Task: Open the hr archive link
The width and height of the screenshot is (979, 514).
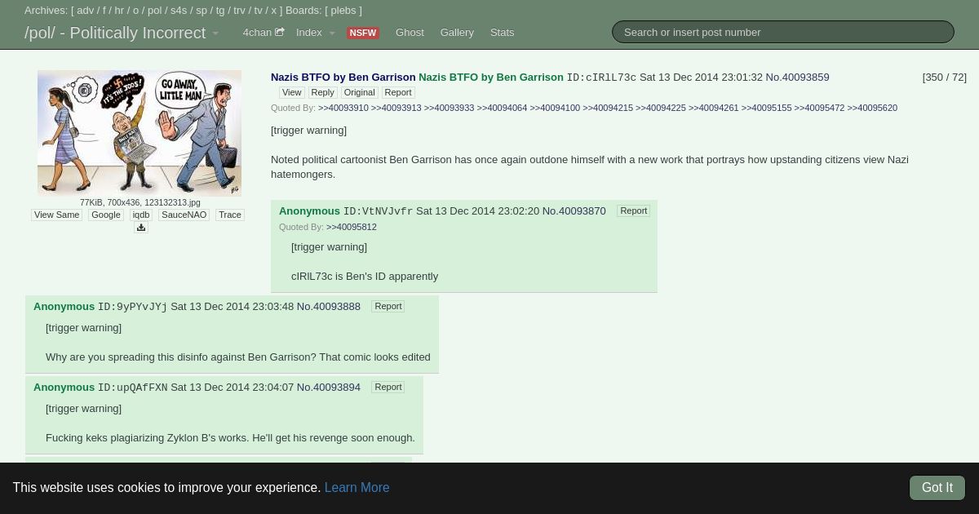Action: coord(119,11)
